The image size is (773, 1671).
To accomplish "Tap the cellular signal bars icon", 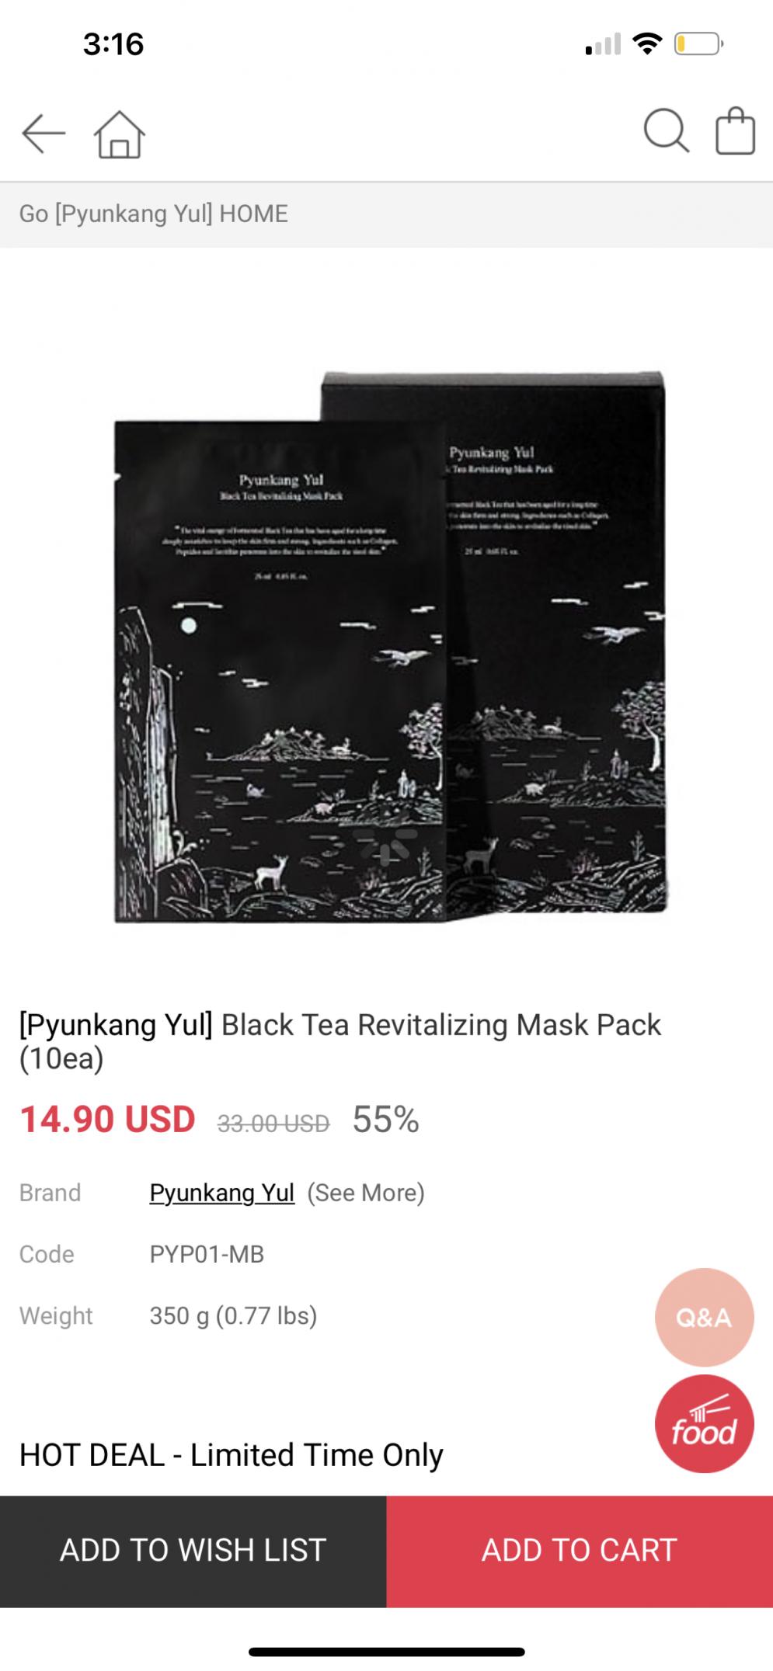I will 603,44.
